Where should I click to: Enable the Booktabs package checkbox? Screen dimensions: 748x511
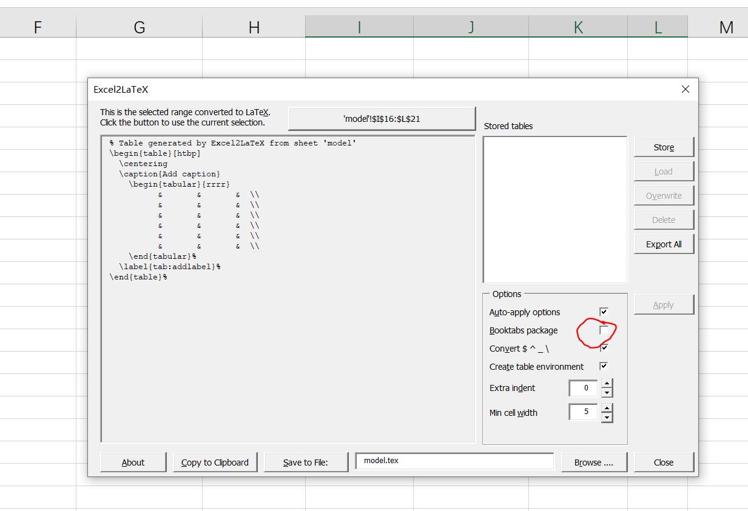(x=603, y=330)
